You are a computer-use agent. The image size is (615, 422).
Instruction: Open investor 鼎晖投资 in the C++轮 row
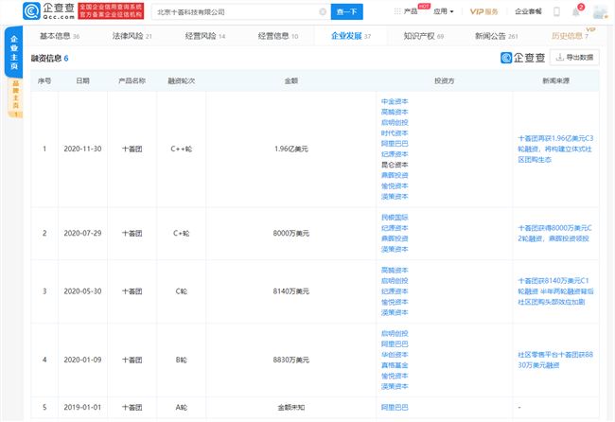click(395, 175)
